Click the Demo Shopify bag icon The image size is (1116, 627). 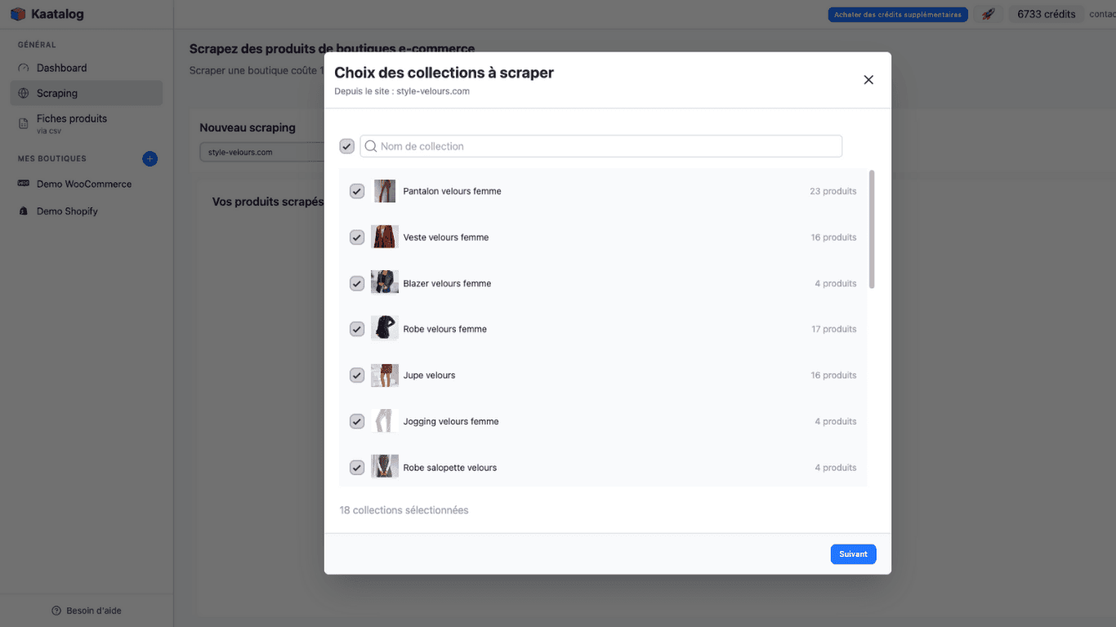pyautogui.click(x=23, y=211)
